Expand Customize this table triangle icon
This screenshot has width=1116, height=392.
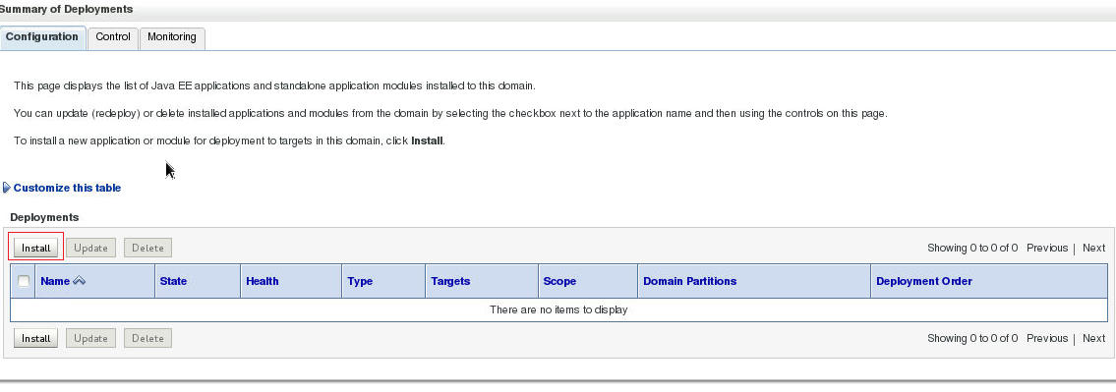click(x=7, y=188)
